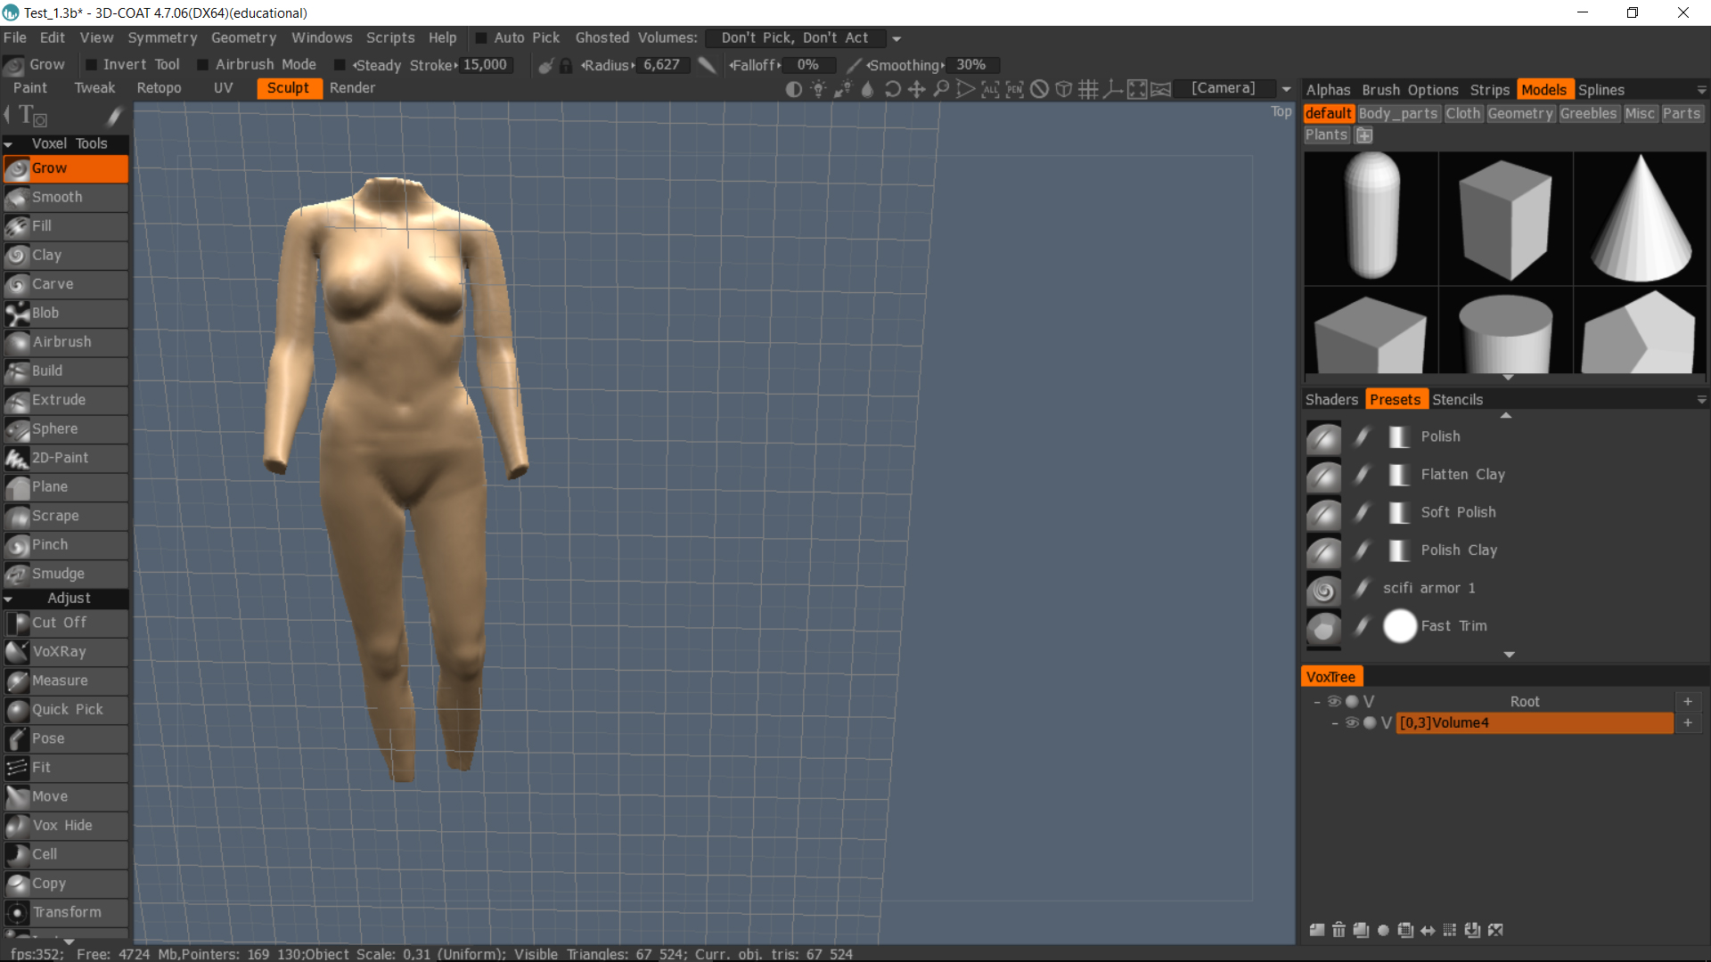Toggle visibility eye of Volume4 layer

1352,722
